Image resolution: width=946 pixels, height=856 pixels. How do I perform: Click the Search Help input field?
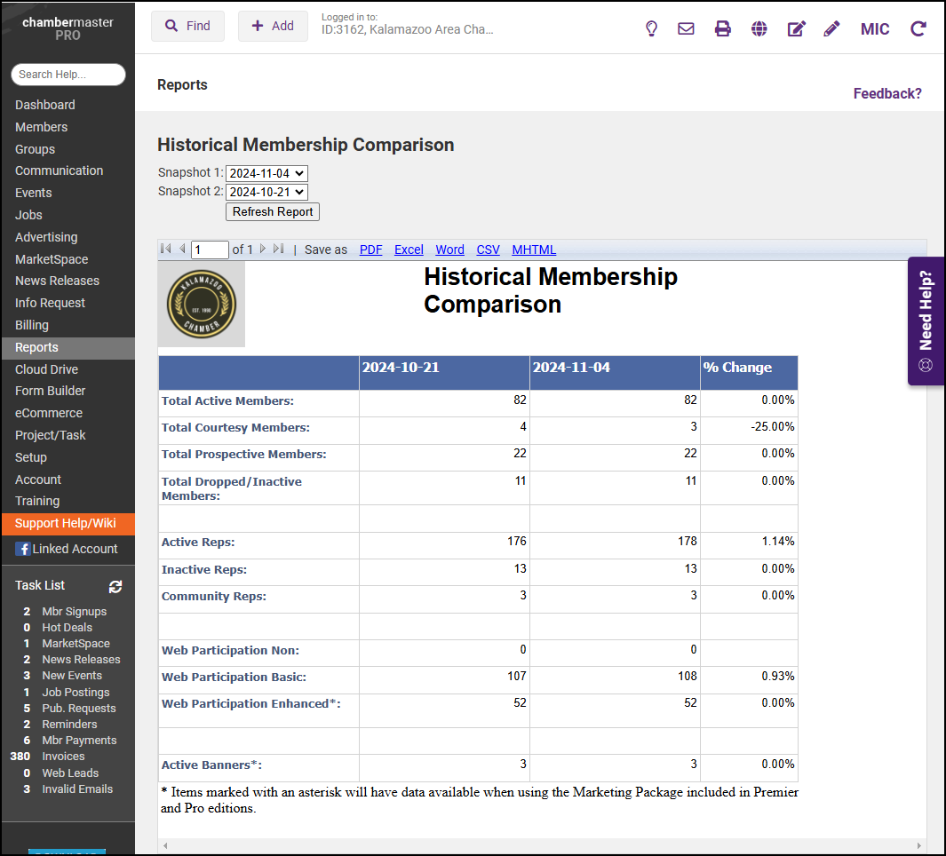point(68,75)
